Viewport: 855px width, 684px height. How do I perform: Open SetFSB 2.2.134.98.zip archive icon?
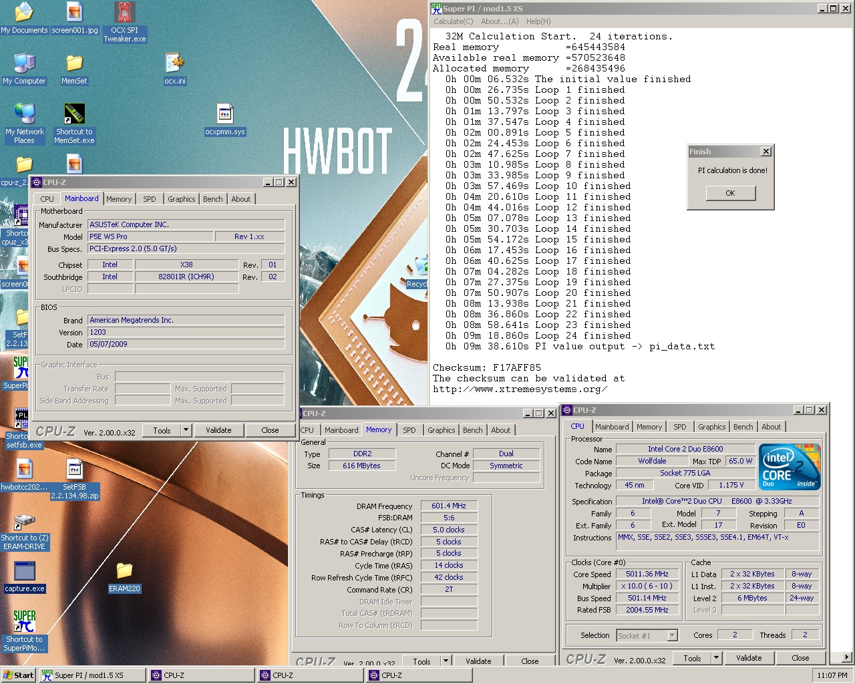75,480
